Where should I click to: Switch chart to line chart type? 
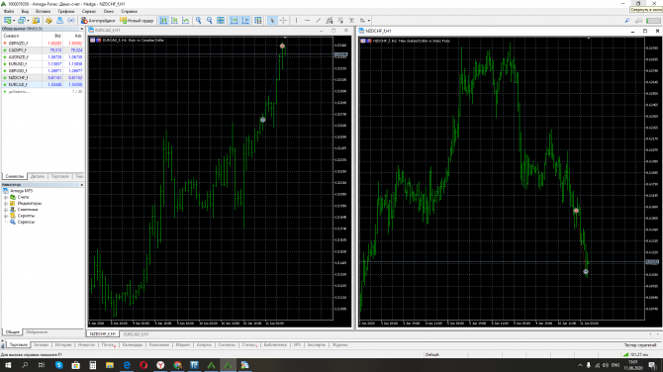point(186,21)
